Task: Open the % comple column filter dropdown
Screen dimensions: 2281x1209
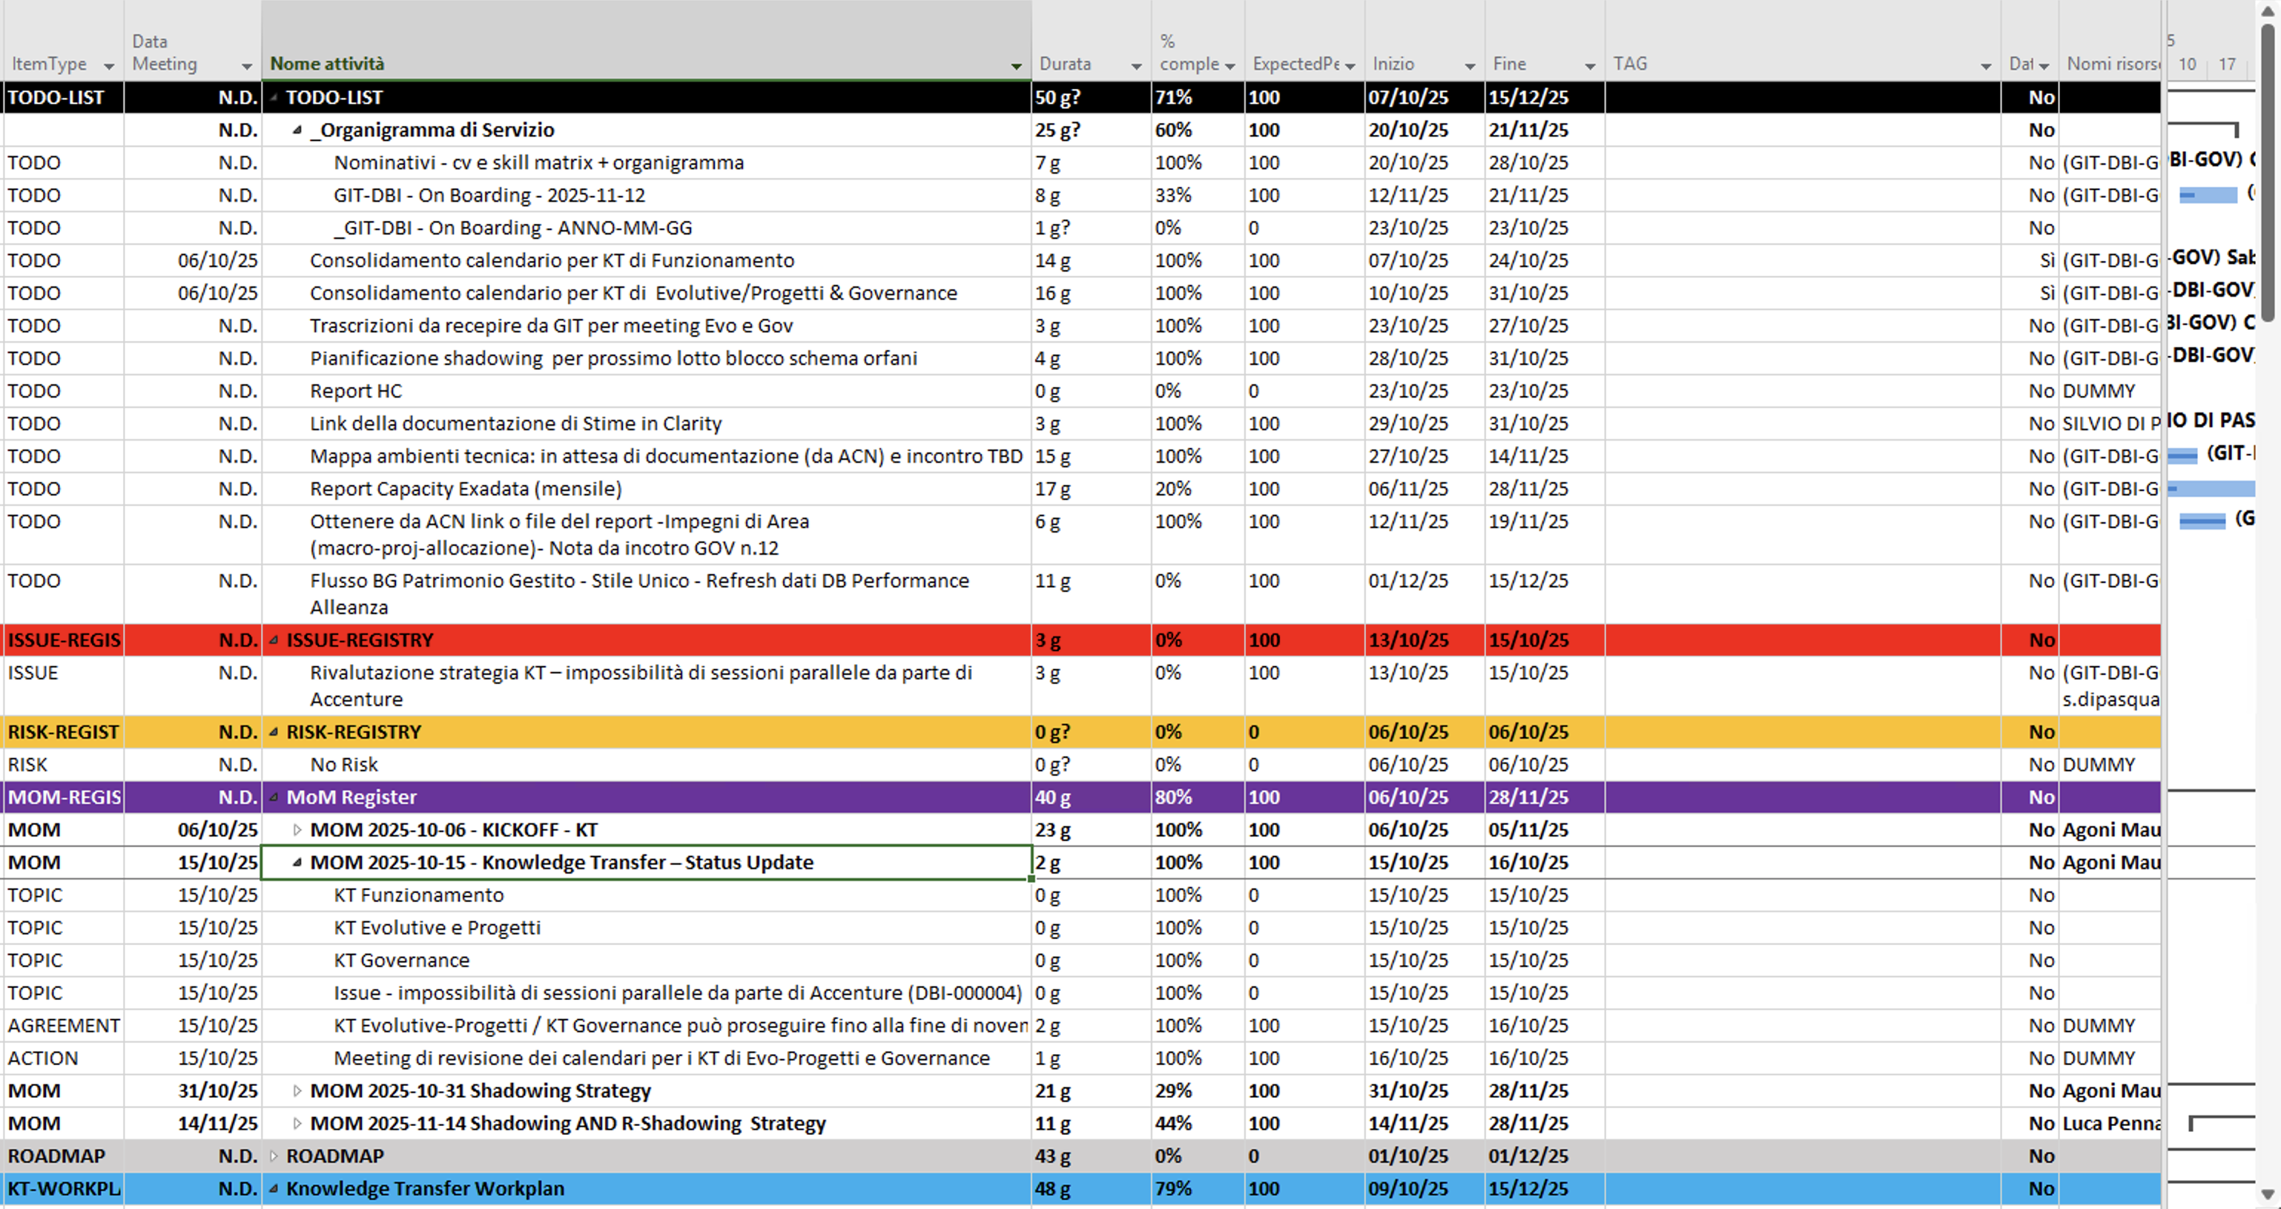Action: (1230, 67)
